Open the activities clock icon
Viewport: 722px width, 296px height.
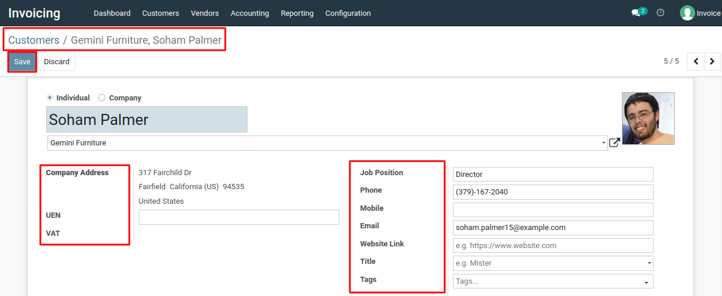pos(661,13)
